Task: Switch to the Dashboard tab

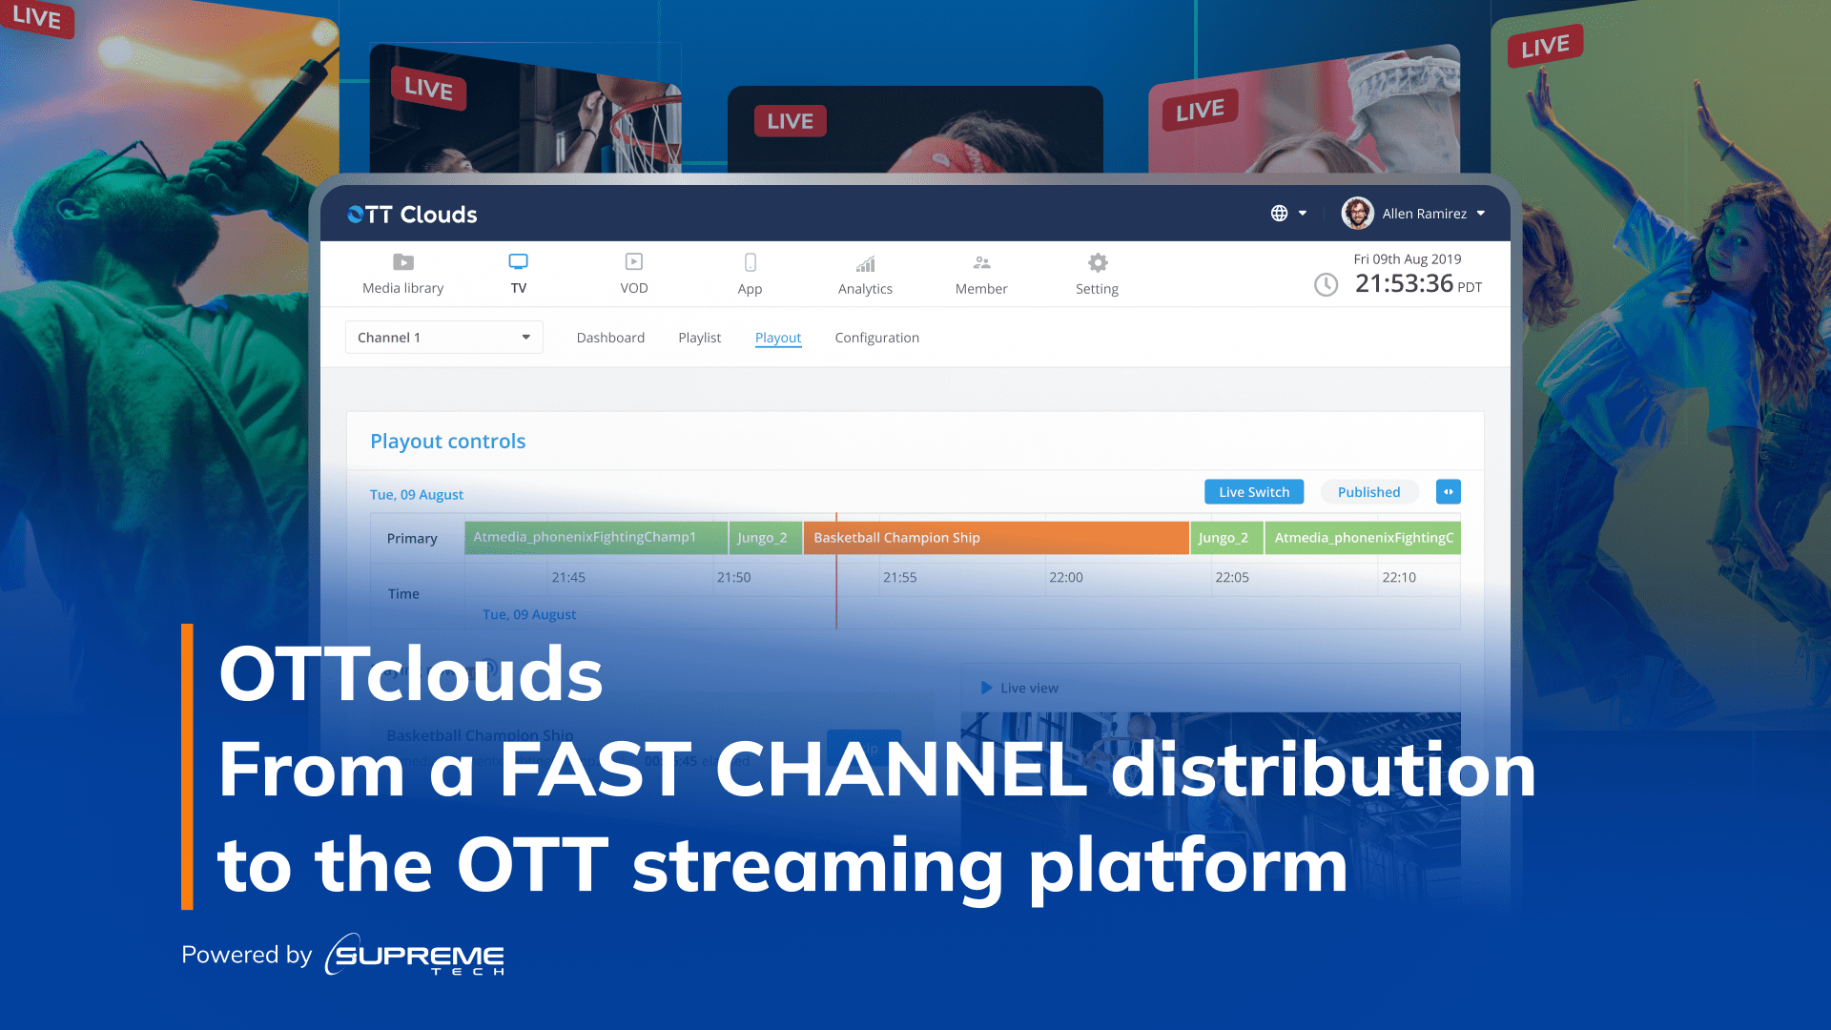Action: click(610, 337)
